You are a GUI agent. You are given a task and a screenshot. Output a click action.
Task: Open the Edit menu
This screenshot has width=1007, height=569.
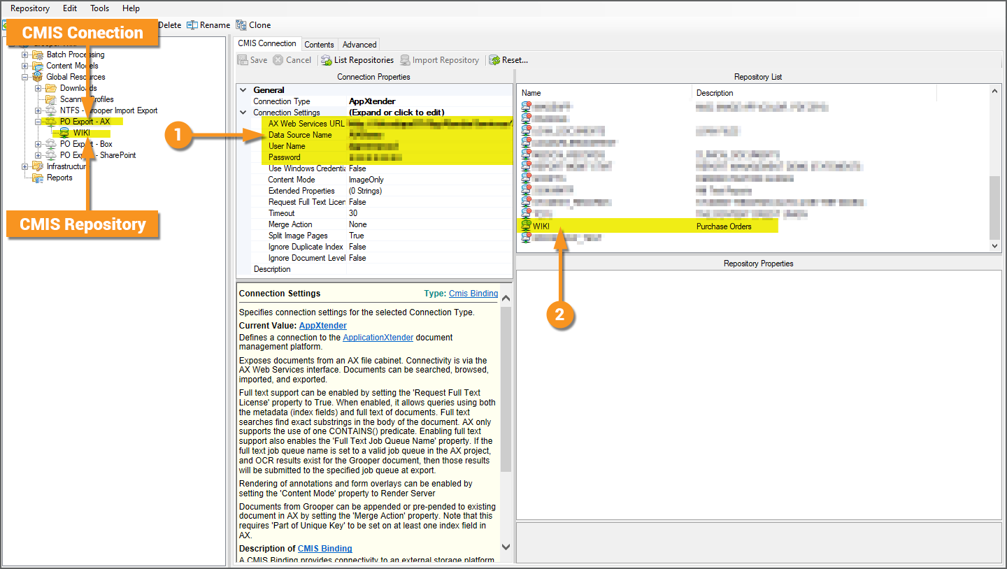pos(70,8)
